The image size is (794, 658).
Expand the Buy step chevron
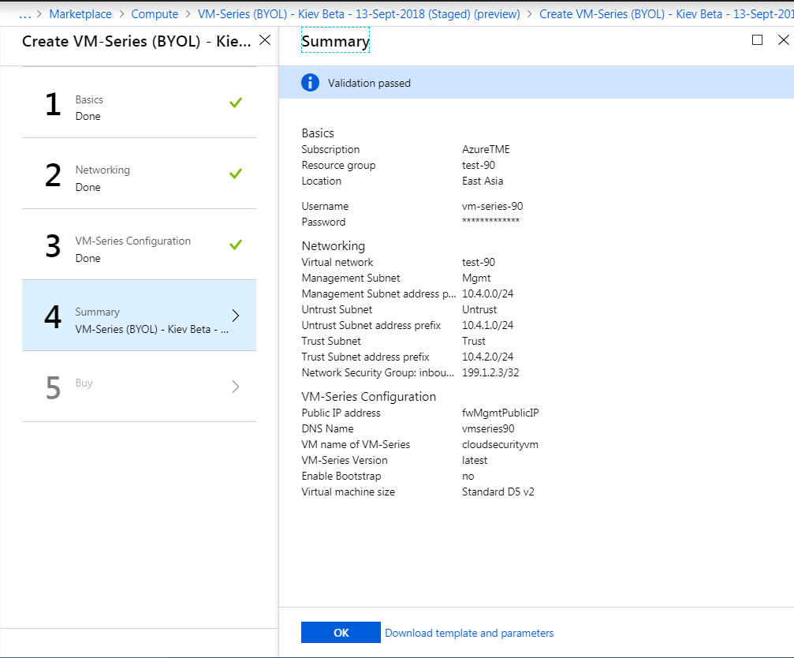coord(236,387)
